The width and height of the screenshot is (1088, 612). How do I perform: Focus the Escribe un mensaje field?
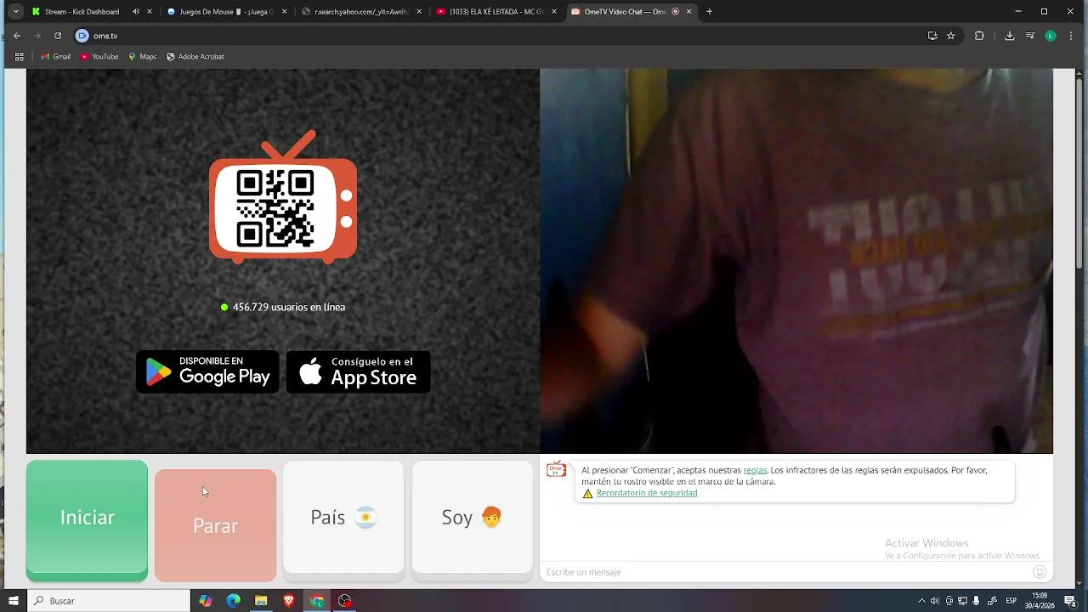tap(786, 572)
